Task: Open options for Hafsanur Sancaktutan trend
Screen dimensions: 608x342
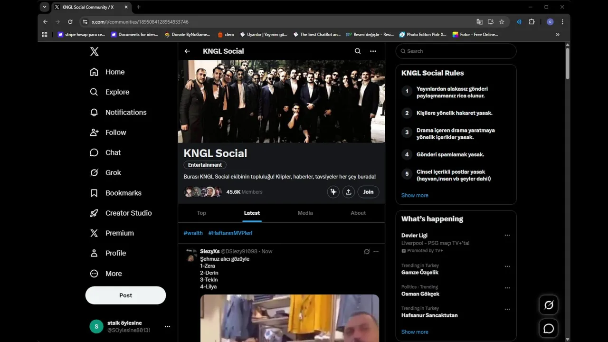Action: pos(507,309)
